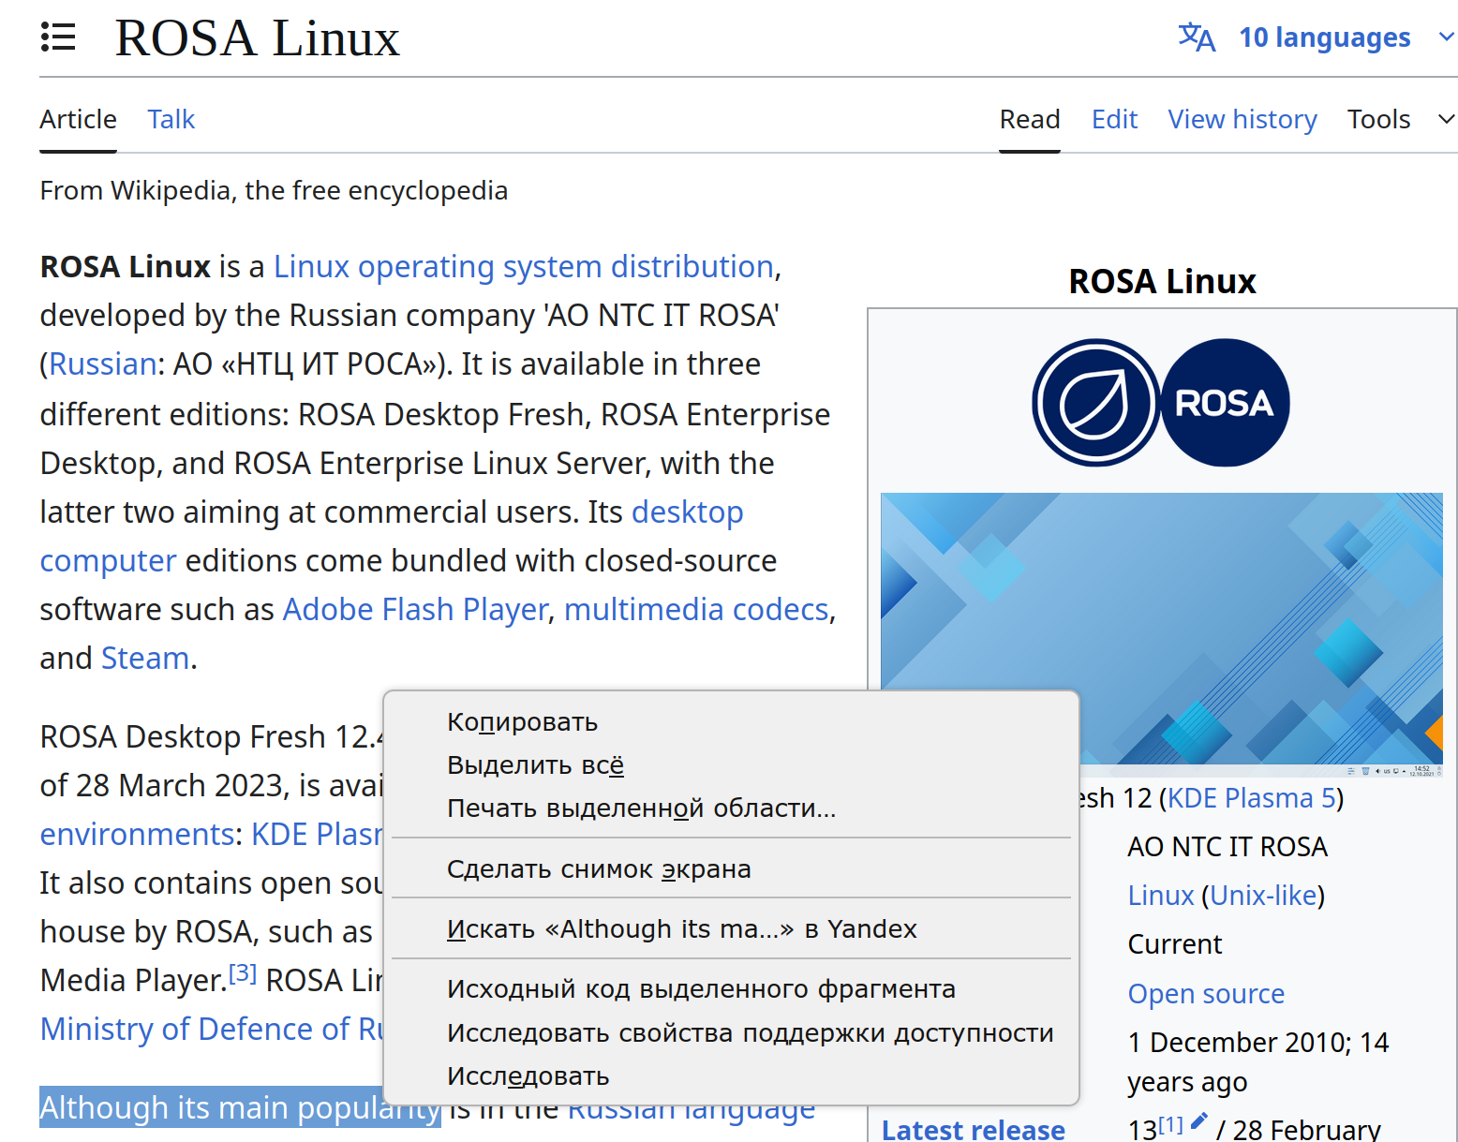Open the KDE Plasma 5 caption link

pyautogui.click(x=1252, y=798)
